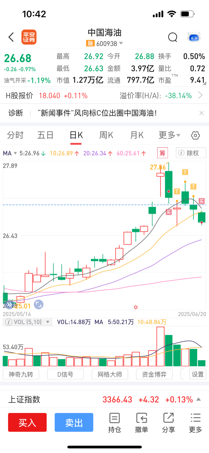Tap the 上证指数 value 3366.43

pos(117,399)
